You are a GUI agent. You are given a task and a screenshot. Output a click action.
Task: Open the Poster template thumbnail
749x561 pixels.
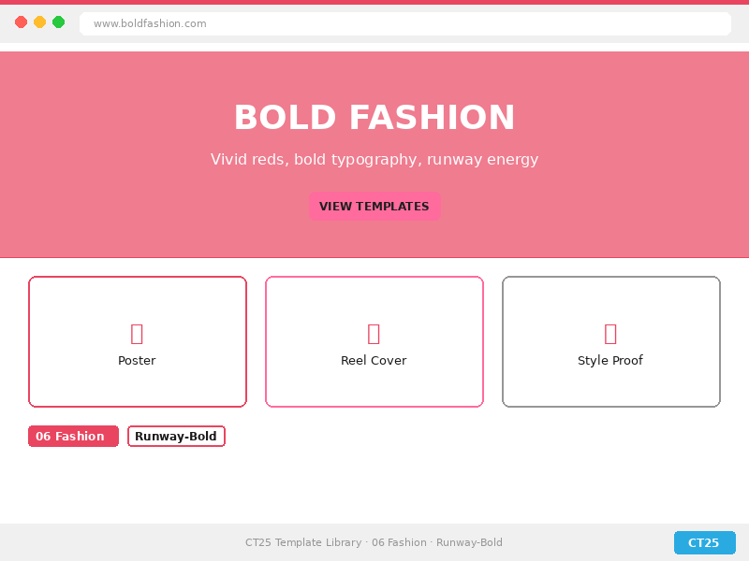coord(137,341)
